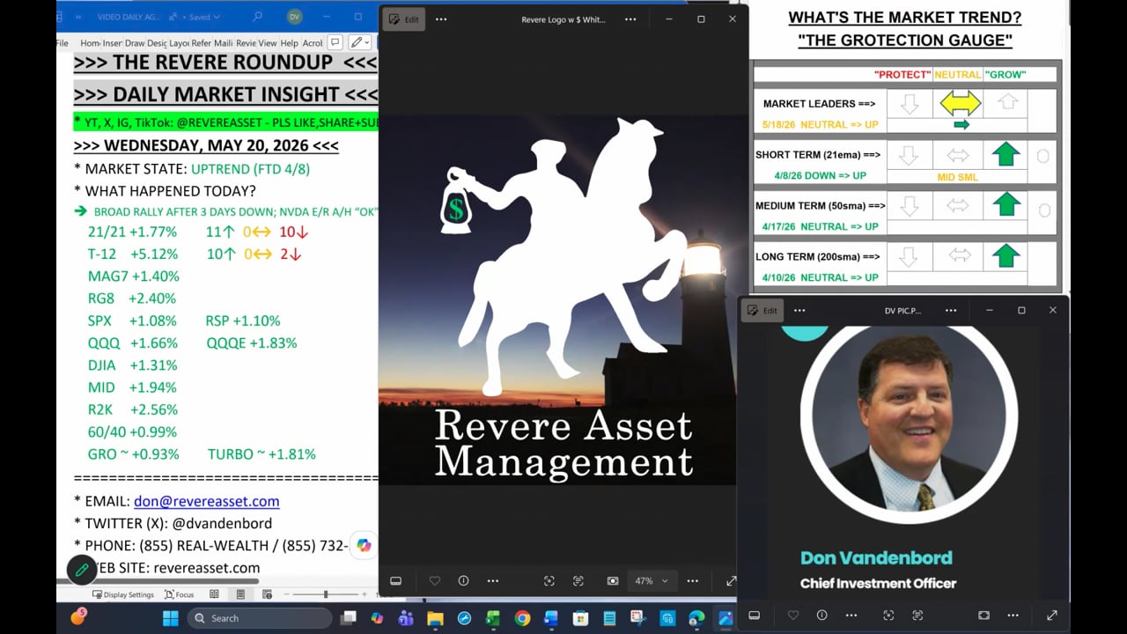
Task: Open the three-dots menu after the DV PIC title
Action: point(951,310)
